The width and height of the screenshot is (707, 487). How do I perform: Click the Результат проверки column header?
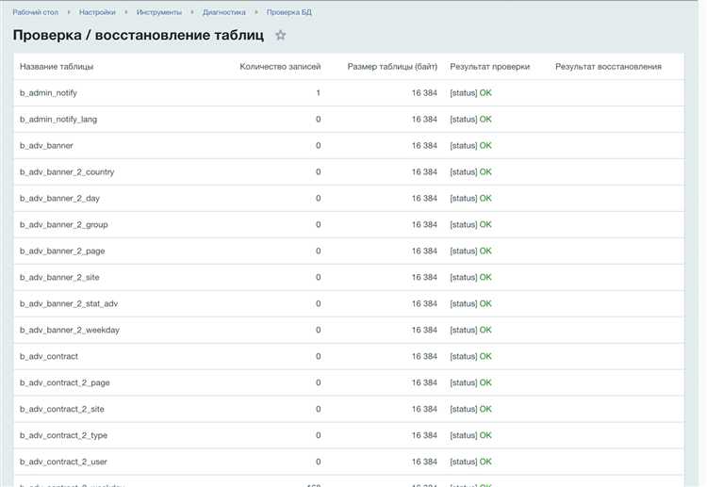(x=489, y=67)
